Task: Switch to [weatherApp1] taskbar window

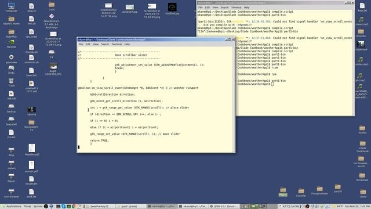Action: [99, 207]
